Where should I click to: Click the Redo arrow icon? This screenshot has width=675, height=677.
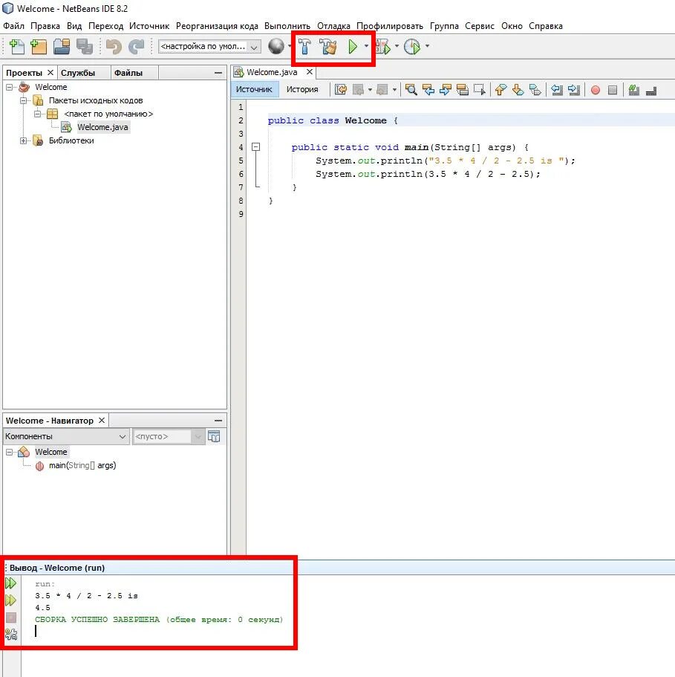pyautogui.click(x=137, y=46)
